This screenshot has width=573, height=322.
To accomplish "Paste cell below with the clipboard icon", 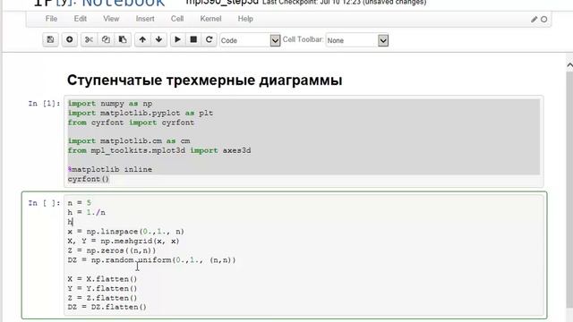I will point(123,39).
